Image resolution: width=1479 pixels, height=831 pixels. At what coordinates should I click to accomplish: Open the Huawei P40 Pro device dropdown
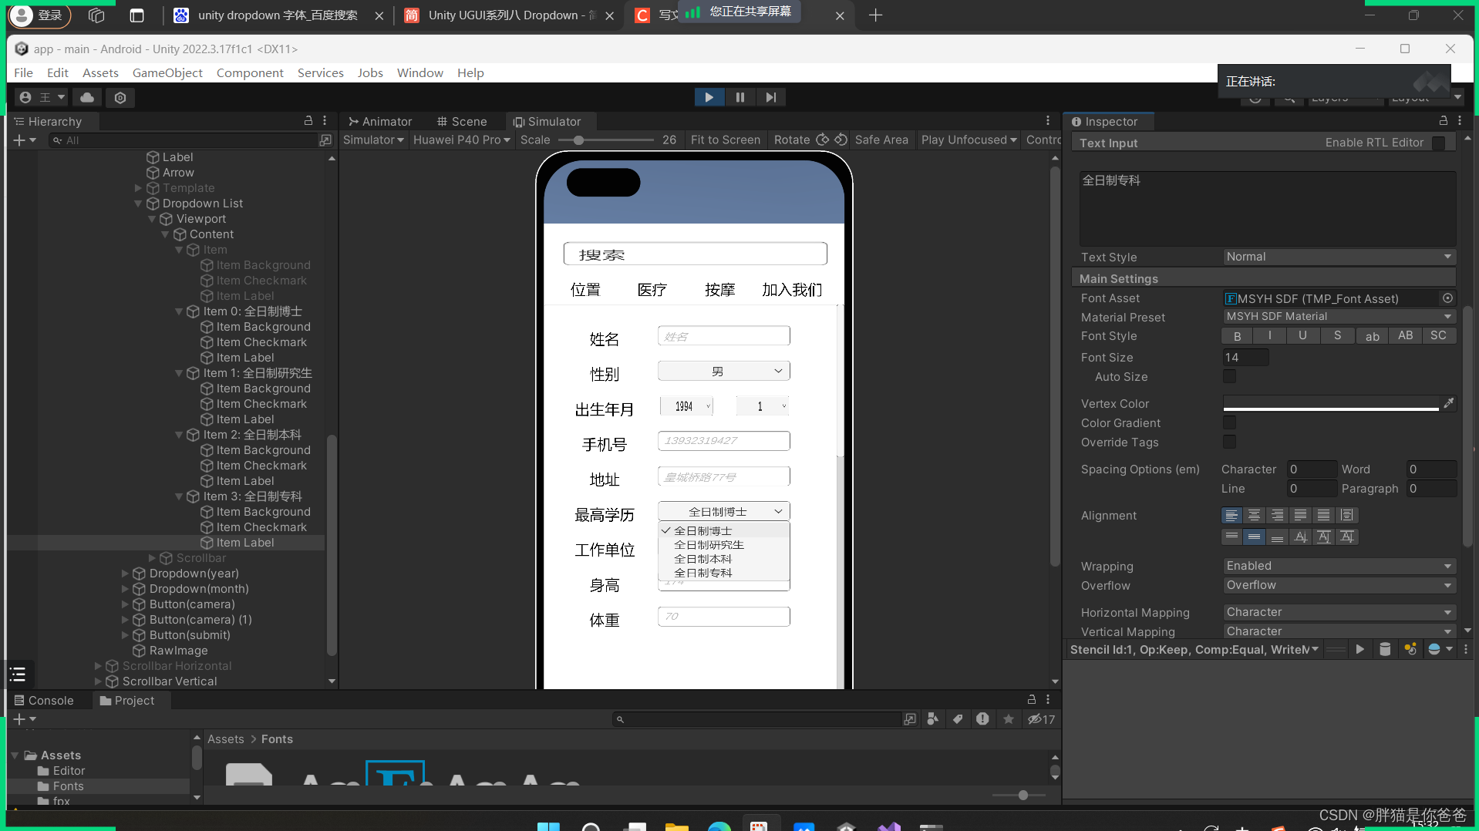click(x=462, y=140)
